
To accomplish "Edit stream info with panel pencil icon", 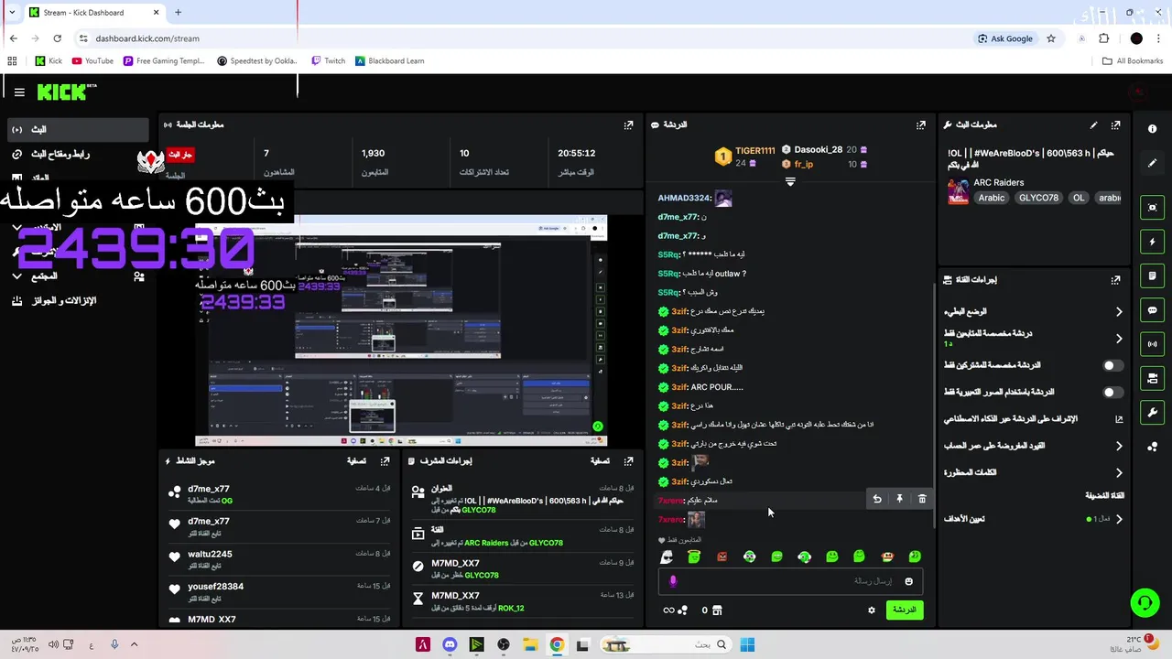I will point(1093,124).
